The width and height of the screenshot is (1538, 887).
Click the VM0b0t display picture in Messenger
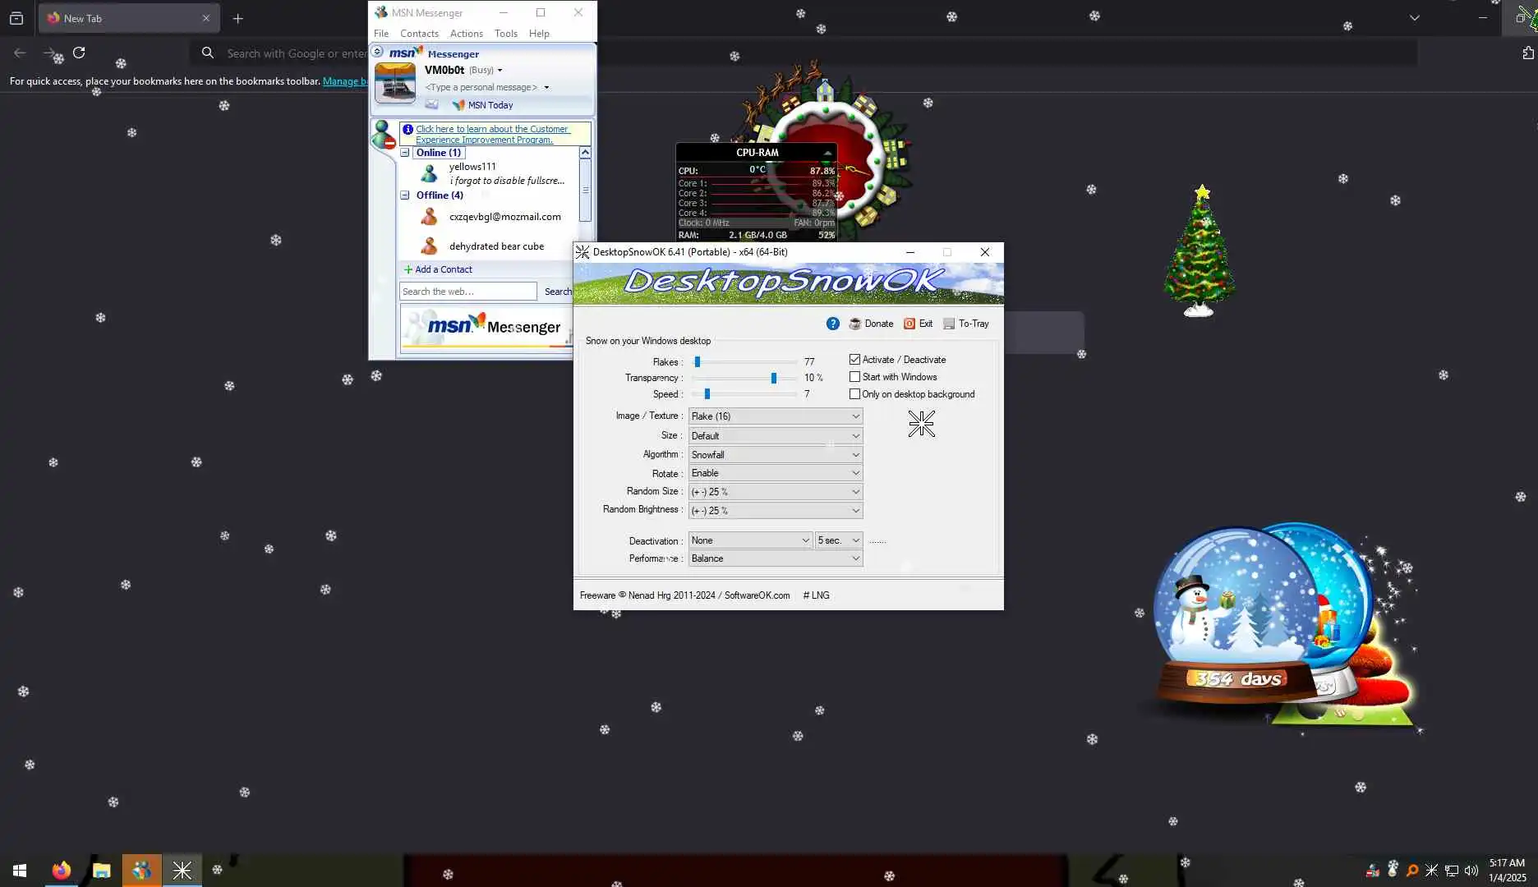click(395, 83)
